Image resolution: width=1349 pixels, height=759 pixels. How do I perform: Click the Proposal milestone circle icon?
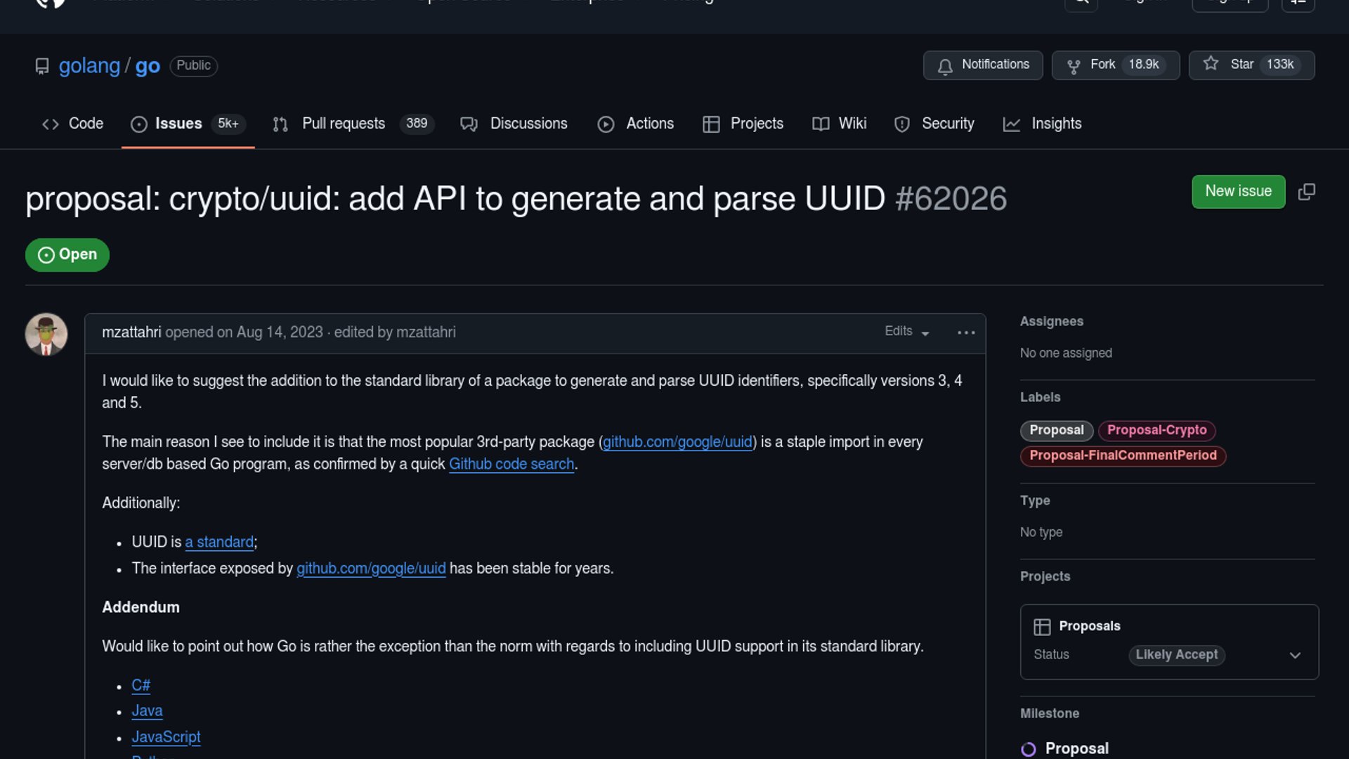click(x=1028, y=749)
